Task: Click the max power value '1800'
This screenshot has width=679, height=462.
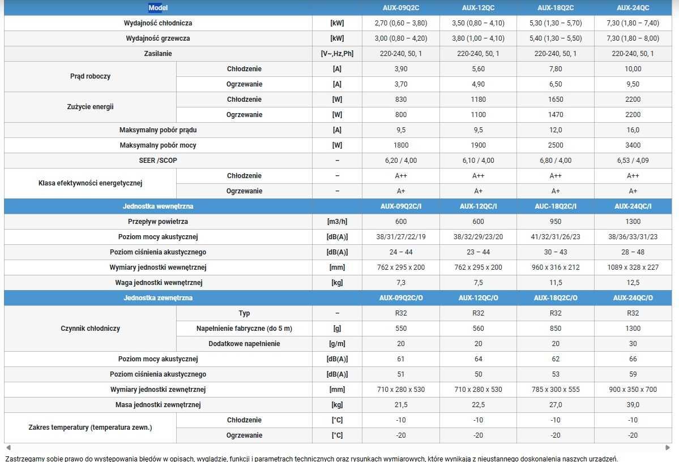Action: click(x=401, y=145)
